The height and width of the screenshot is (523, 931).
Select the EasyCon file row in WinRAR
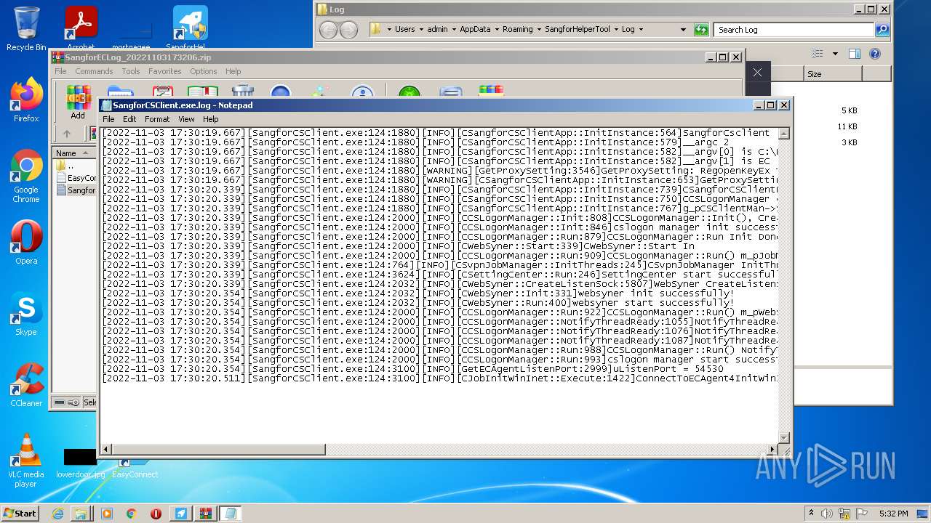tap(76, 178)
